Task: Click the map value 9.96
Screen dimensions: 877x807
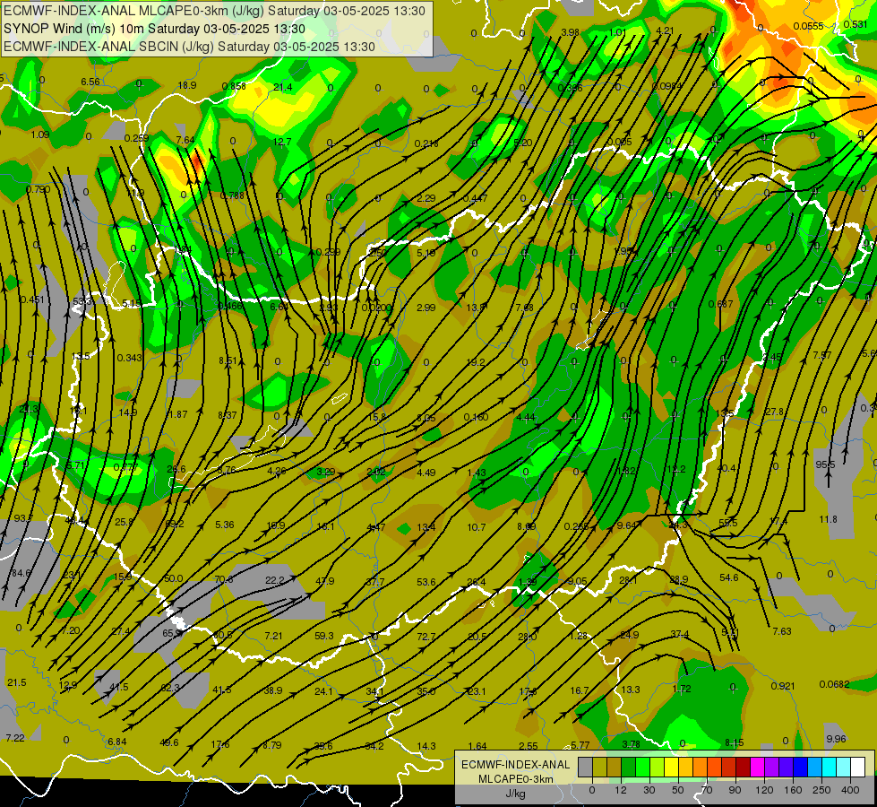Action: [x=836, y=739]
